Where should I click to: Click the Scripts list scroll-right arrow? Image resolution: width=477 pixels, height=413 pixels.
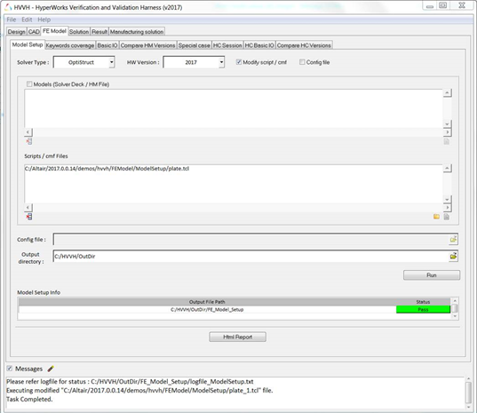tap(447, 208)
